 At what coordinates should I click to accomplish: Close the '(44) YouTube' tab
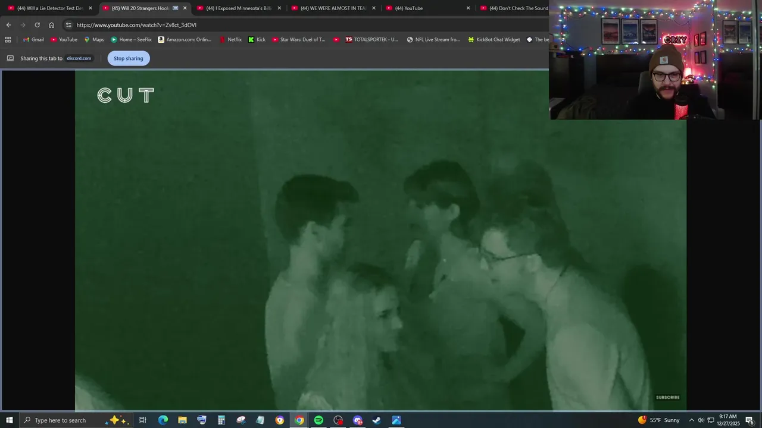pyautogui.click(x=469, y=8)
